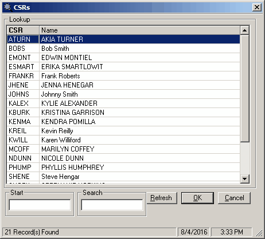Confirm selection with the OK button
This screenshot has height=239, width=265.
click(x=197, y=198)
